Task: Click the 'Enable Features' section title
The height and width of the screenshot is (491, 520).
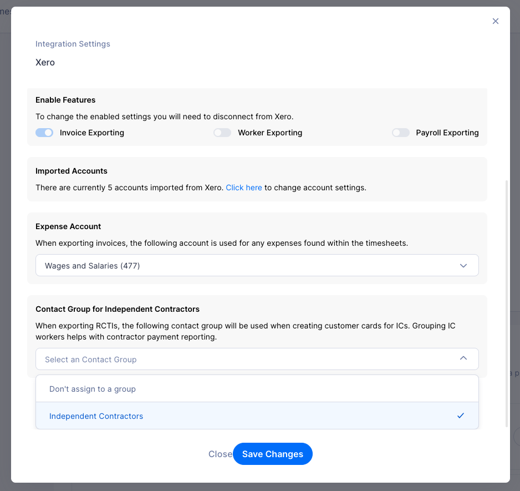Action: coord(65,100)
